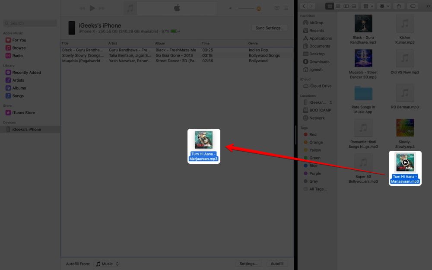Click the iTunes Search field
The height and width of the screenshot is (270, 432).
point(30,23)
